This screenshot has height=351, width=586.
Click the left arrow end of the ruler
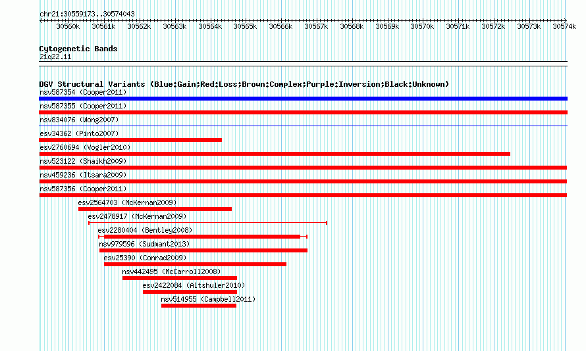(41, 20)
